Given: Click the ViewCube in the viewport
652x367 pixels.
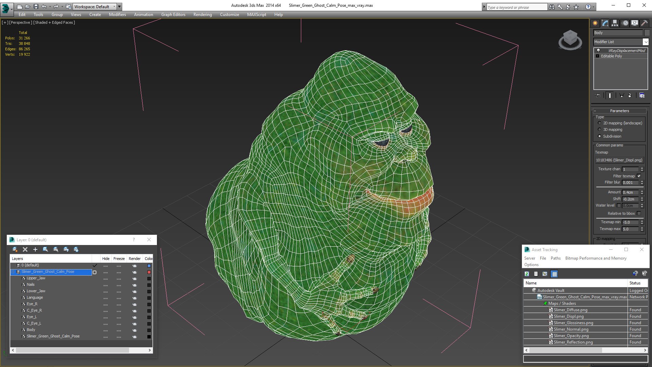Looking at the screenshot, I should [570, 39].
